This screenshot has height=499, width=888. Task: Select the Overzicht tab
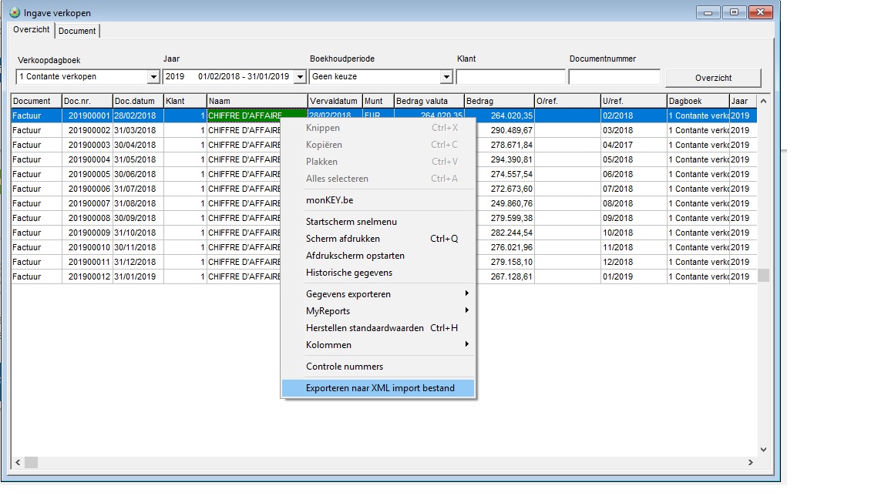click(32, 30)
